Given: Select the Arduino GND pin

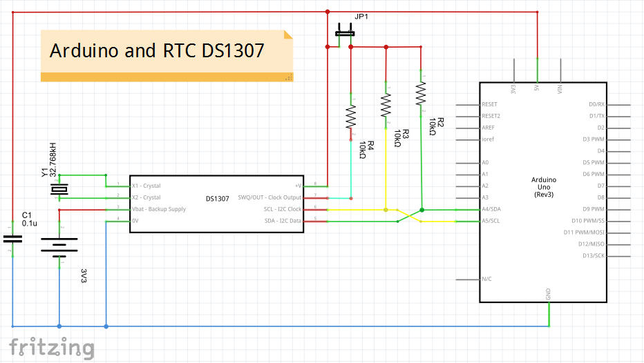Looking at the screenshot, I should 549,295.
